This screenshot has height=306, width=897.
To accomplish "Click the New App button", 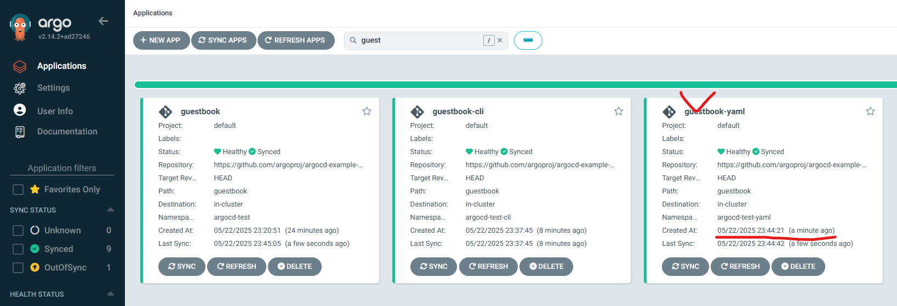I will click(161, 40).
